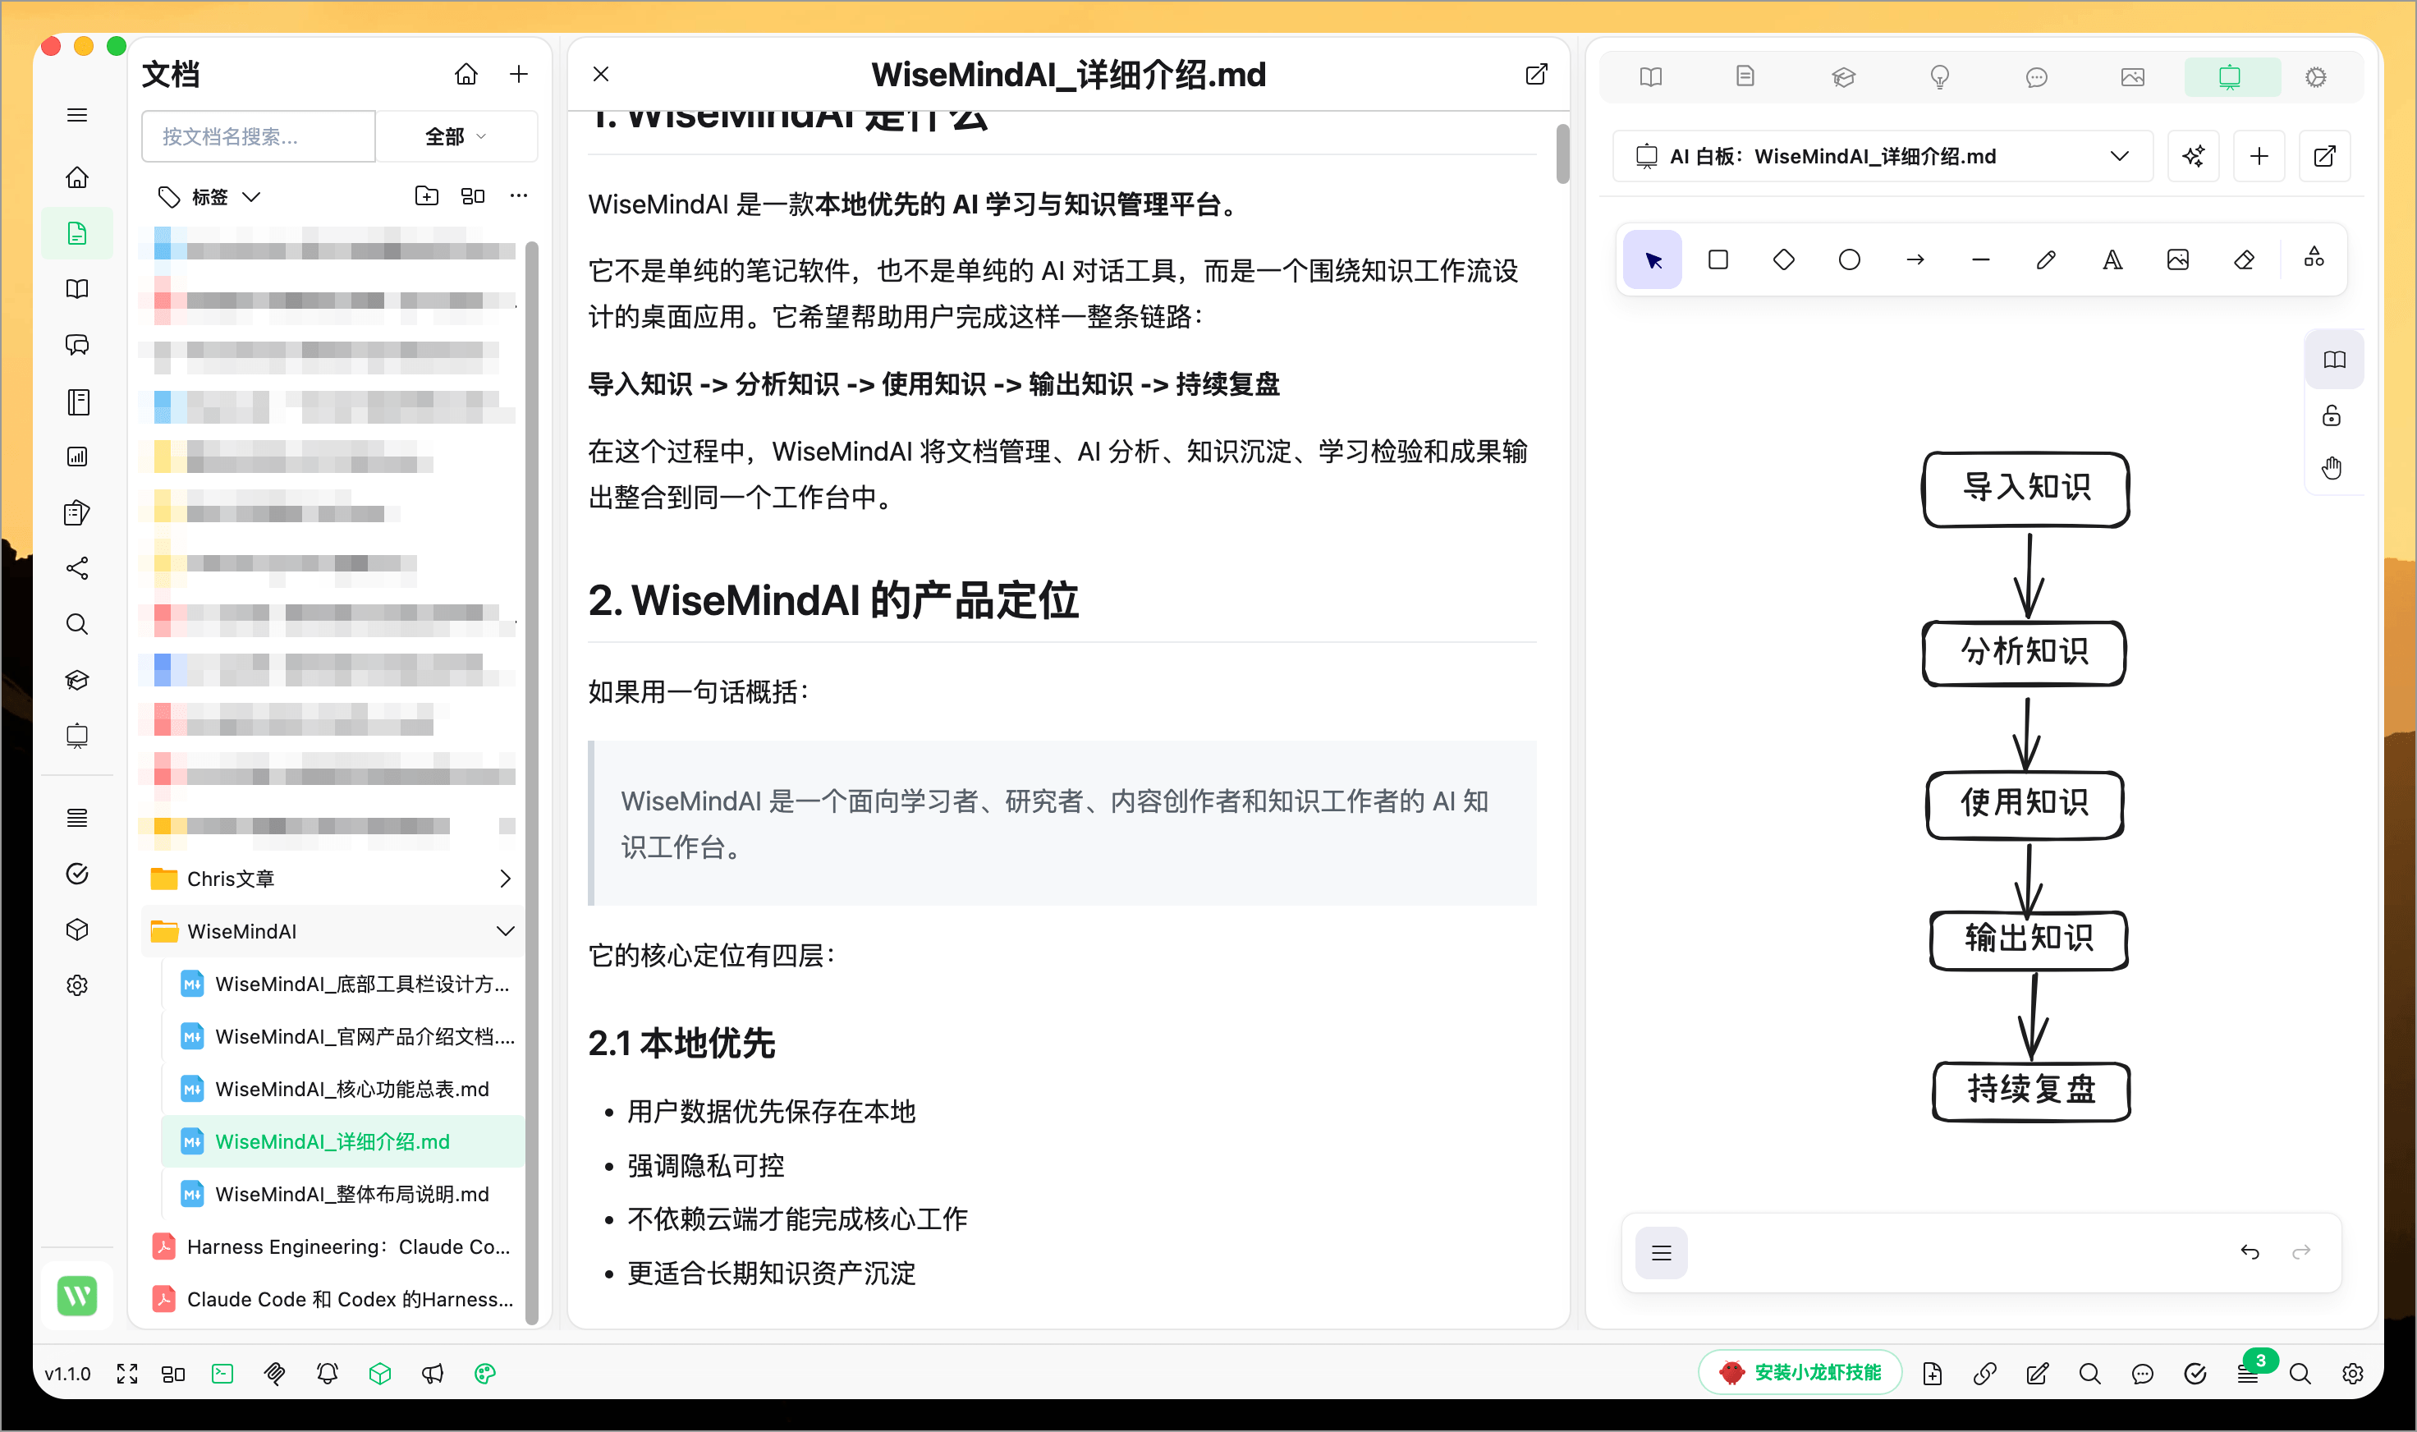
Task: Create a new folder in documents panel
Action: (426, 196)
